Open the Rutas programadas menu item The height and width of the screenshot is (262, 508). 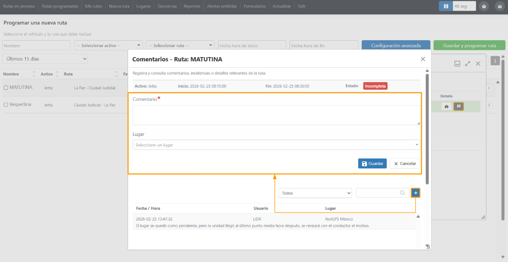coord(60,6)
